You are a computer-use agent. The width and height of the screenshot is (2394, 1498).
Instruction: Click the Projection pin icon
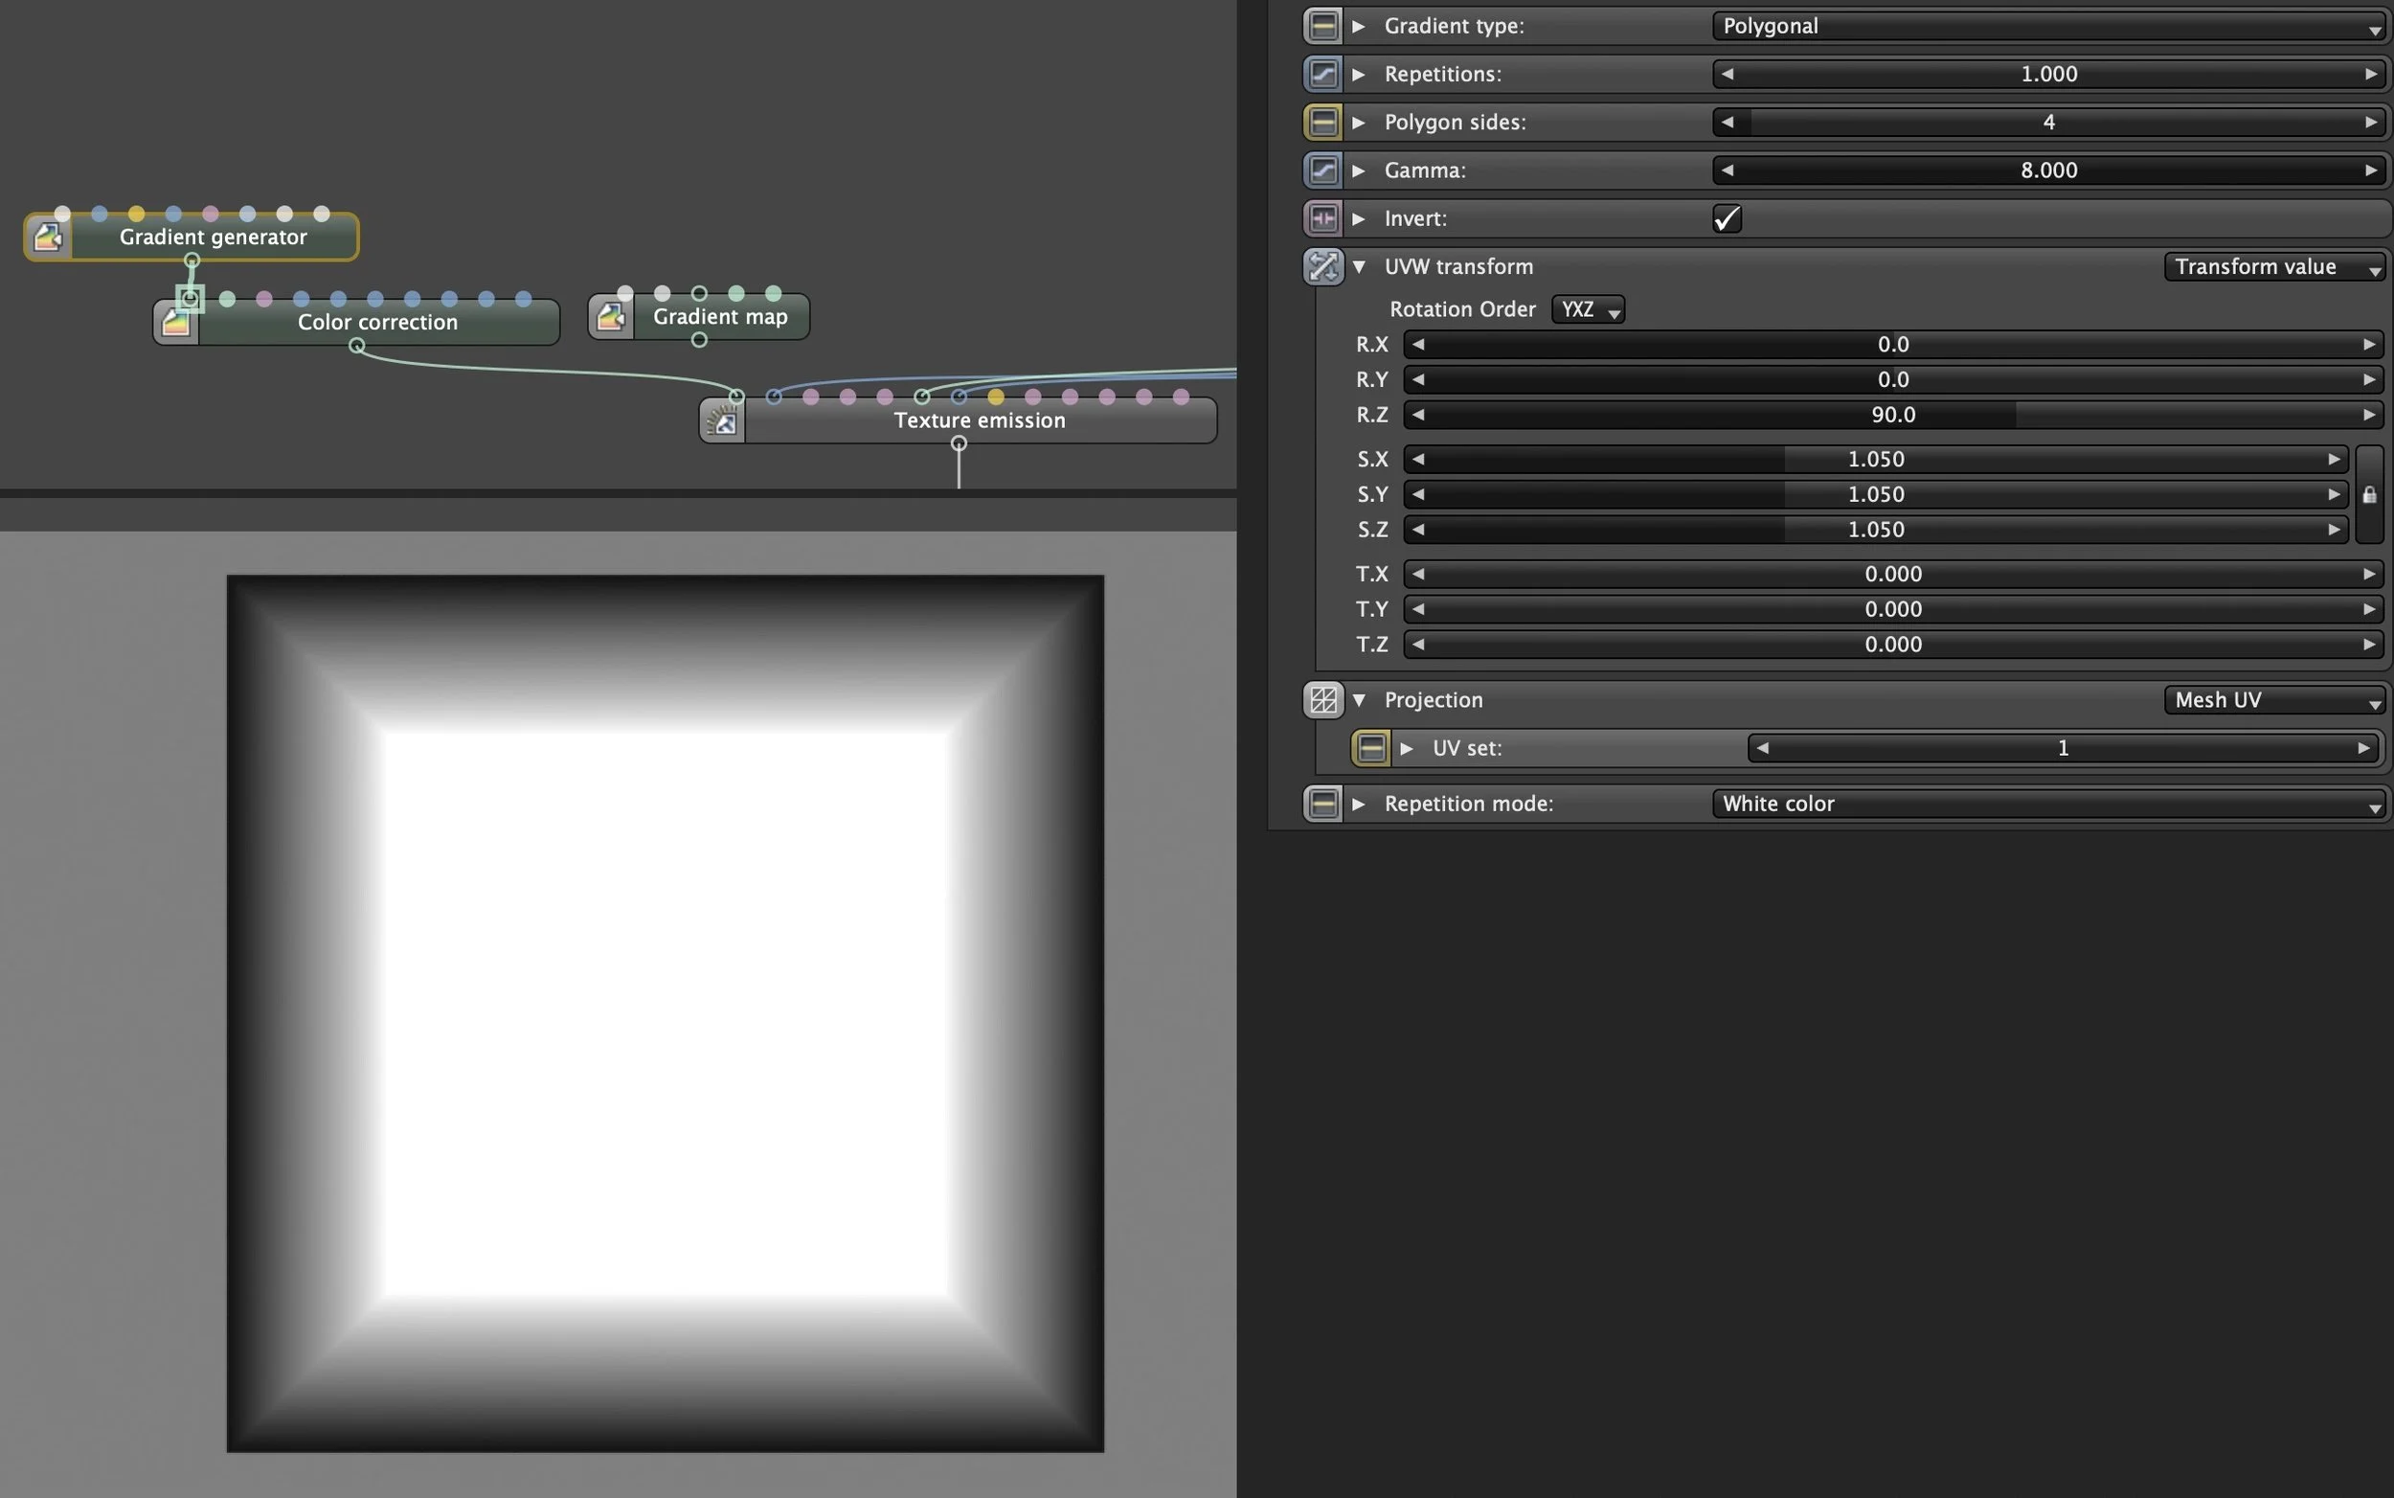coord(1323,699)
